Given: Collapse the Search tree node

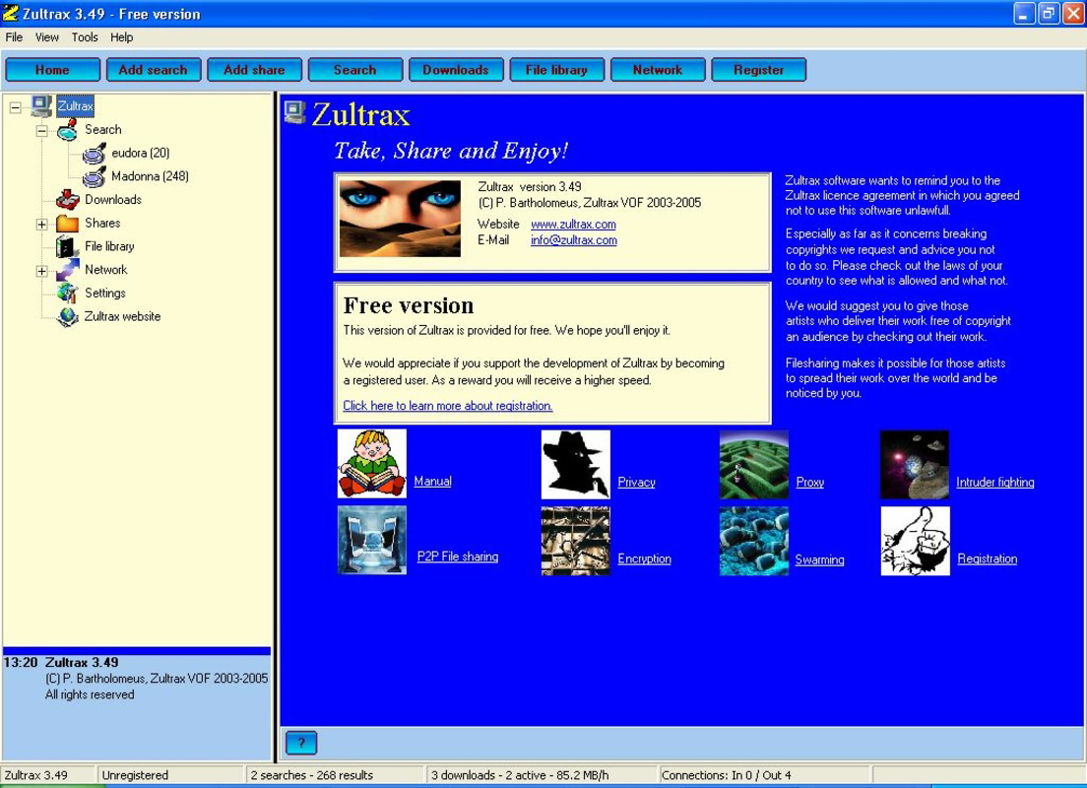Looking at the screenshot, I should 42,130.
